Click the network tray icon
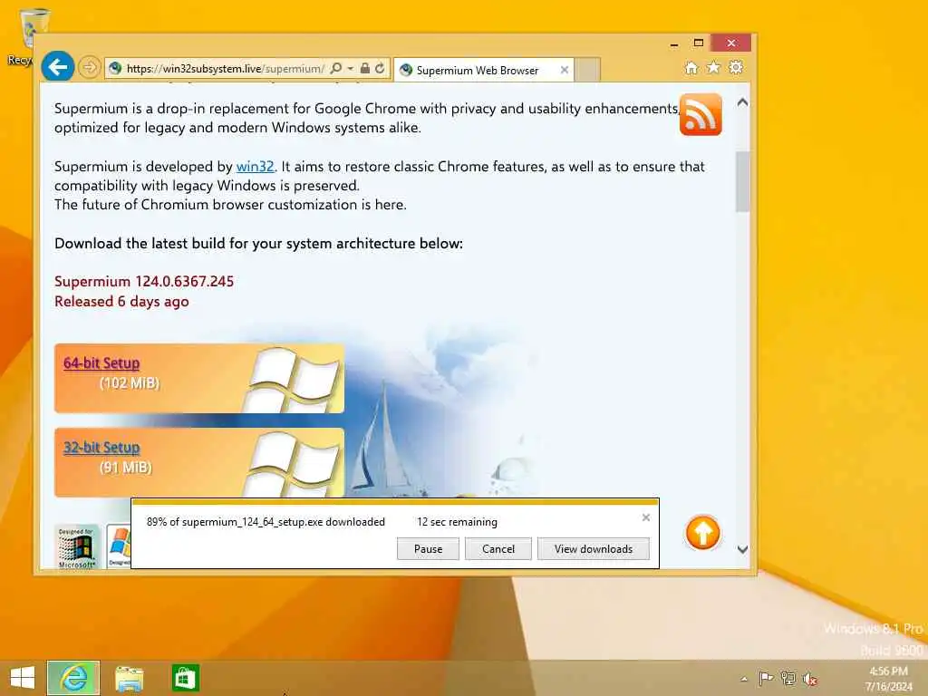Screen dimensions: 928x696 788,678
